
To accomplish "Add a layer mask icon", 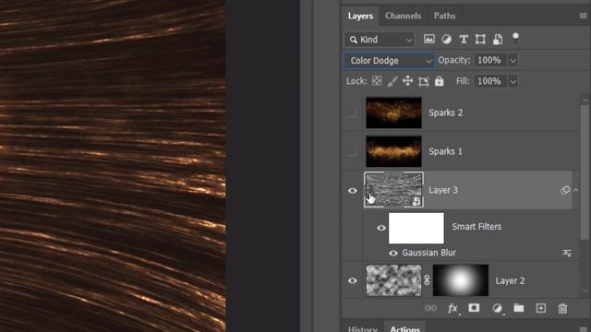I will [x=474, y=308].
